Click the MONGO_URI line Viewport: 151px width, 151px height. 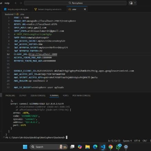[x=45, y=21]
